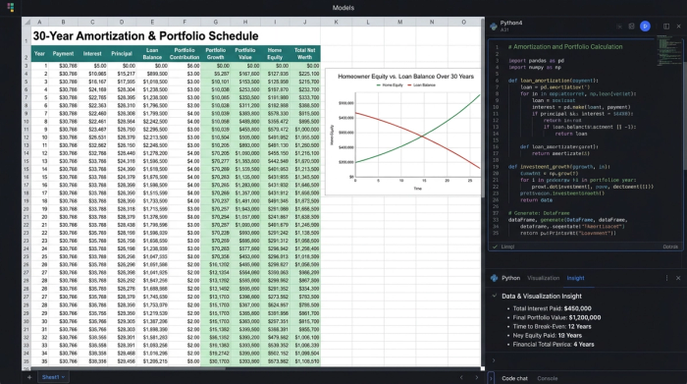The height and width of the screenshot is (384, 687).
Task: Toggle side panel chevron beside Code chat
Action: pos(491,378)
